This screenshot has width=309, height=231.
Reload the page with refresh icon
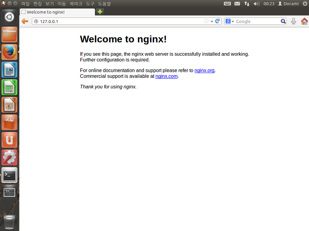click(x=217, y=21)
